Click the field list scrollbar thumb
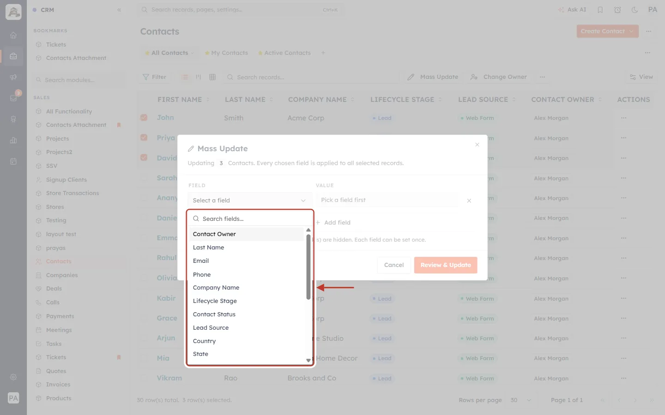Viewport: 665px width, 415px height. (x=308, y=267)
